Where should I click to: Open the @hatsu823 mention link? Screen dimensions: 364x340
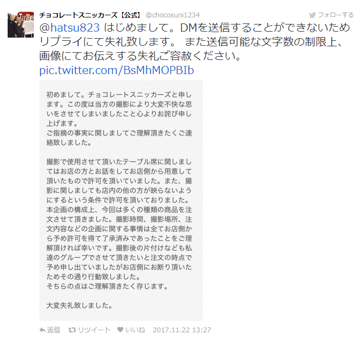click(69, 28)
